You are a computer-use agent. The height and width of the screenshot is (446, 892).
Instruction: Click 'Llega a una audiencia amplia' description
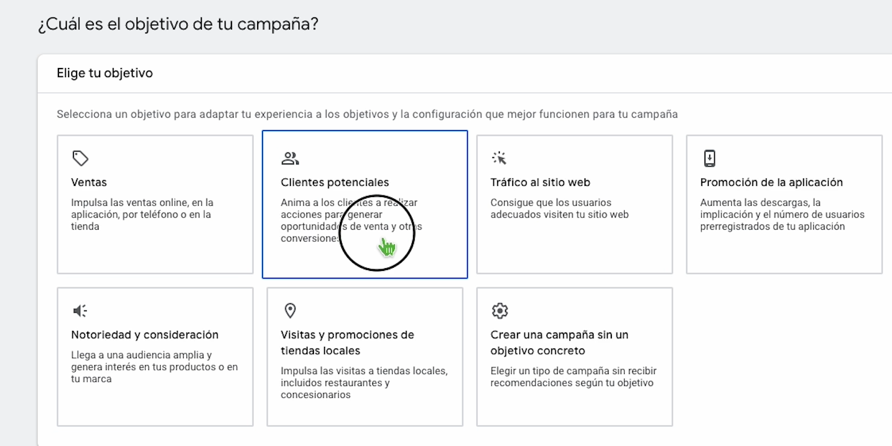[x=154, y=367]
